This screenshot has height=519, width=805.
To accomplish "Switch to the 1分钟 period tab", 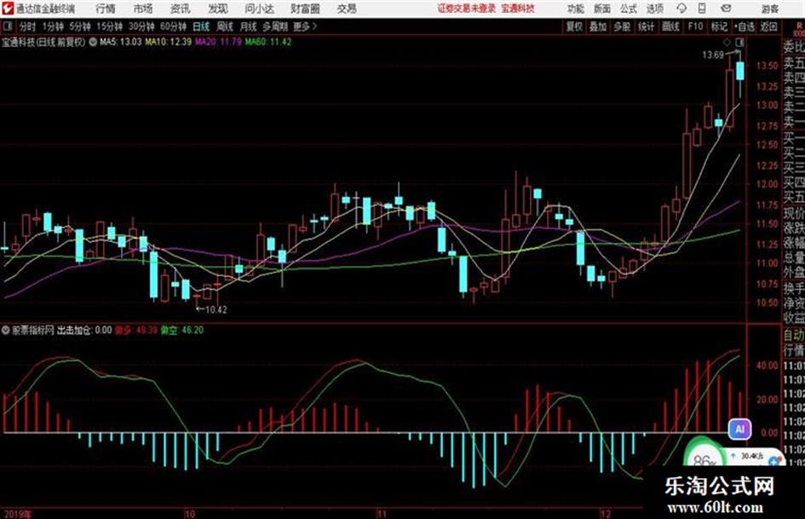I will pyautogui.click(x=52, y=26).
